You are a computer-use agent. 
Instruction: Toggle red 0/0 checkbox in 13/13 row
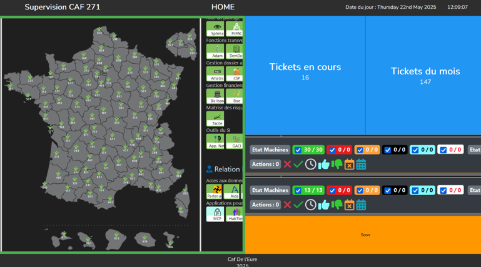[x=332, y=190]
